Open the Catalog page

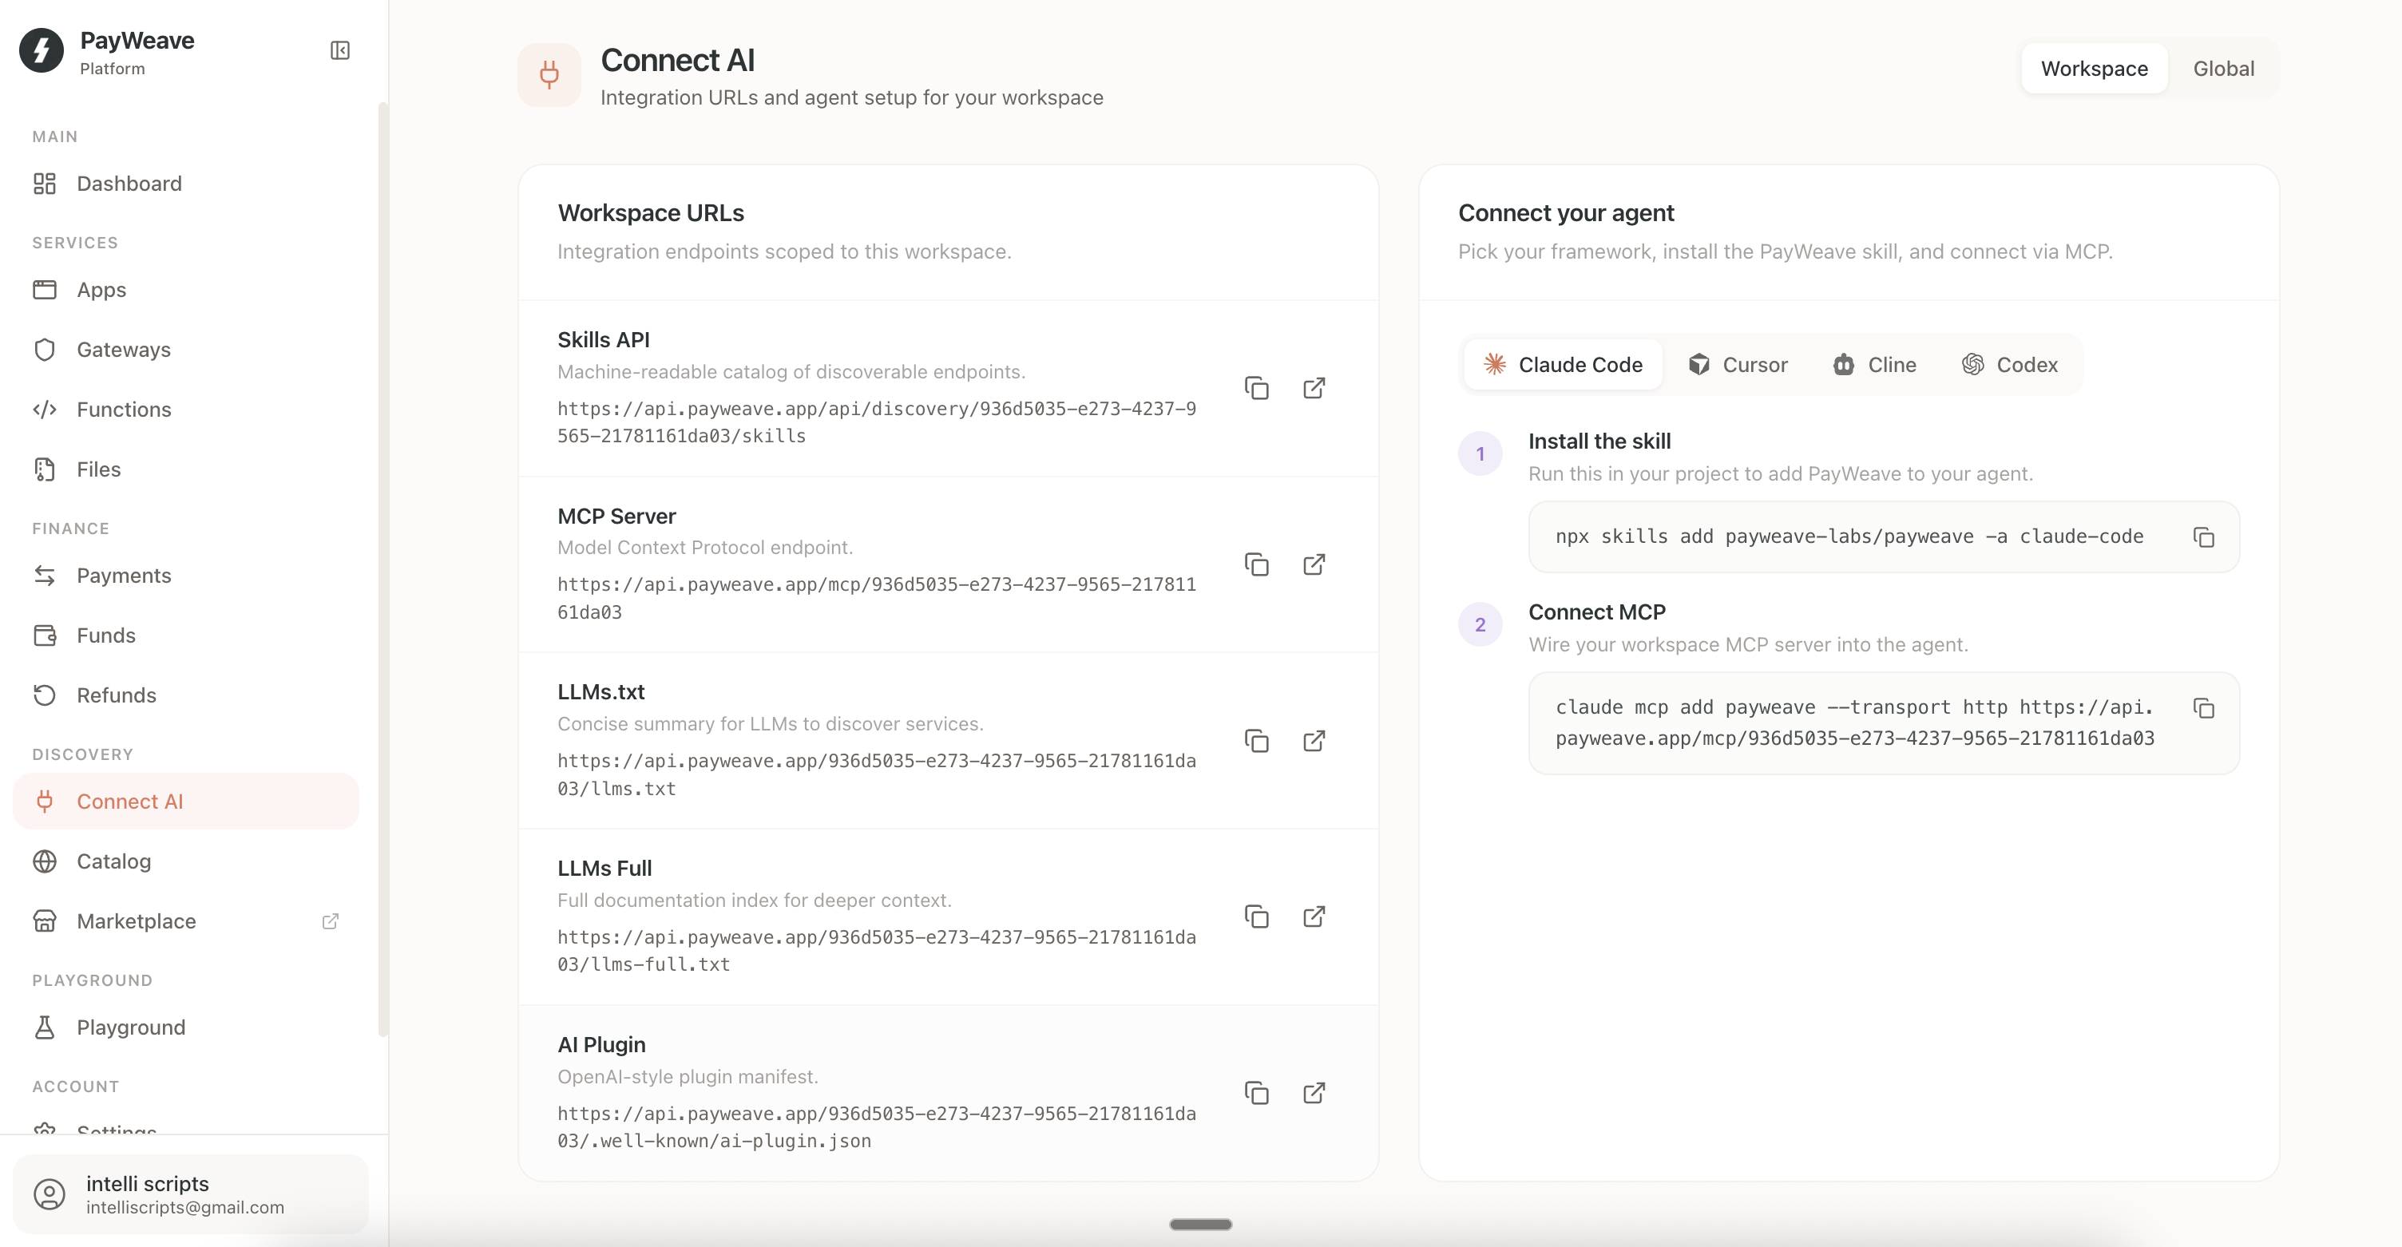pyautogui.click(x=187, y=861)
